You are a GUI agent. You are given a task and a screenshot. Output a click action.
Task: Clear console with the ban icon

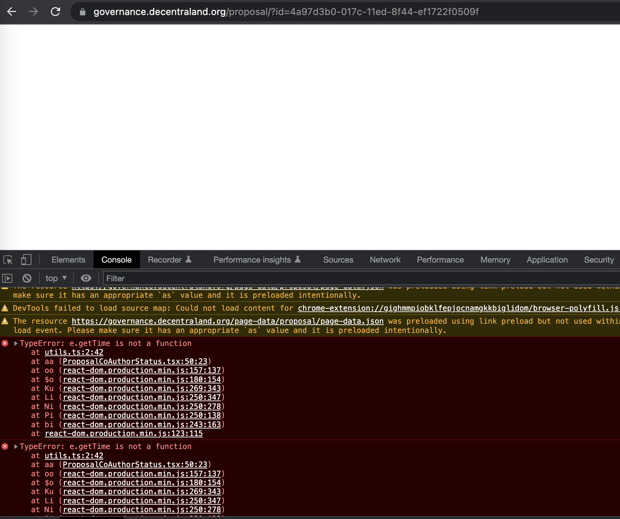click(27, 278)
